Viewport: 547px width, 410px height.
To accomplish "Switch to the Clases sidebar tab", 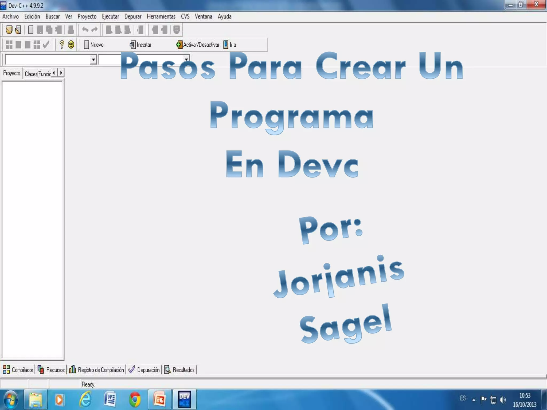I will click(x=38, y=74).
